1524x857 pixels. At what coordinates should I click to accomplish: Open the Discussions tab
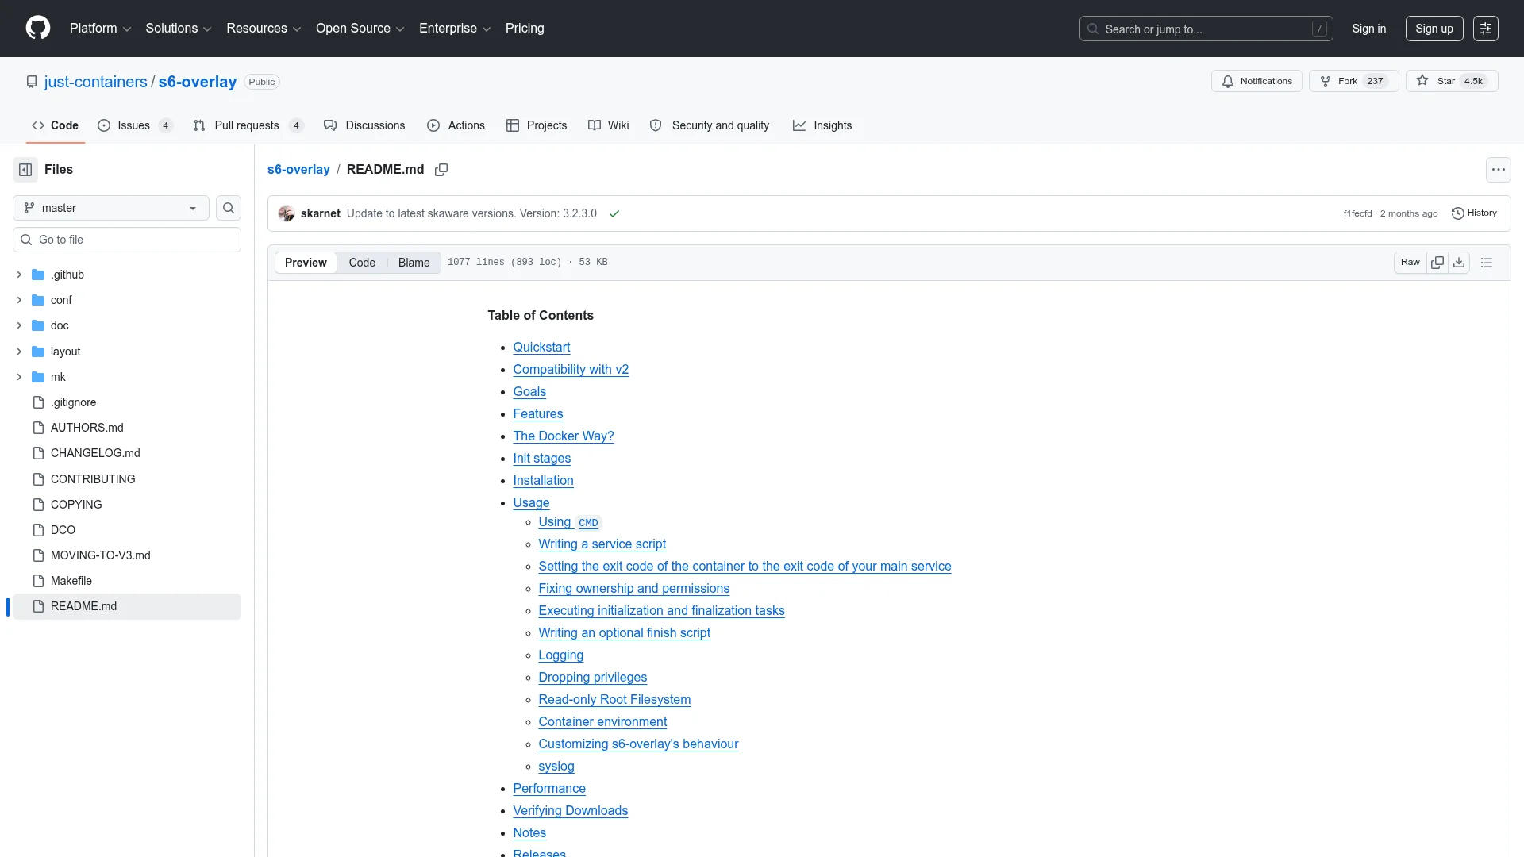click(364, 125)
